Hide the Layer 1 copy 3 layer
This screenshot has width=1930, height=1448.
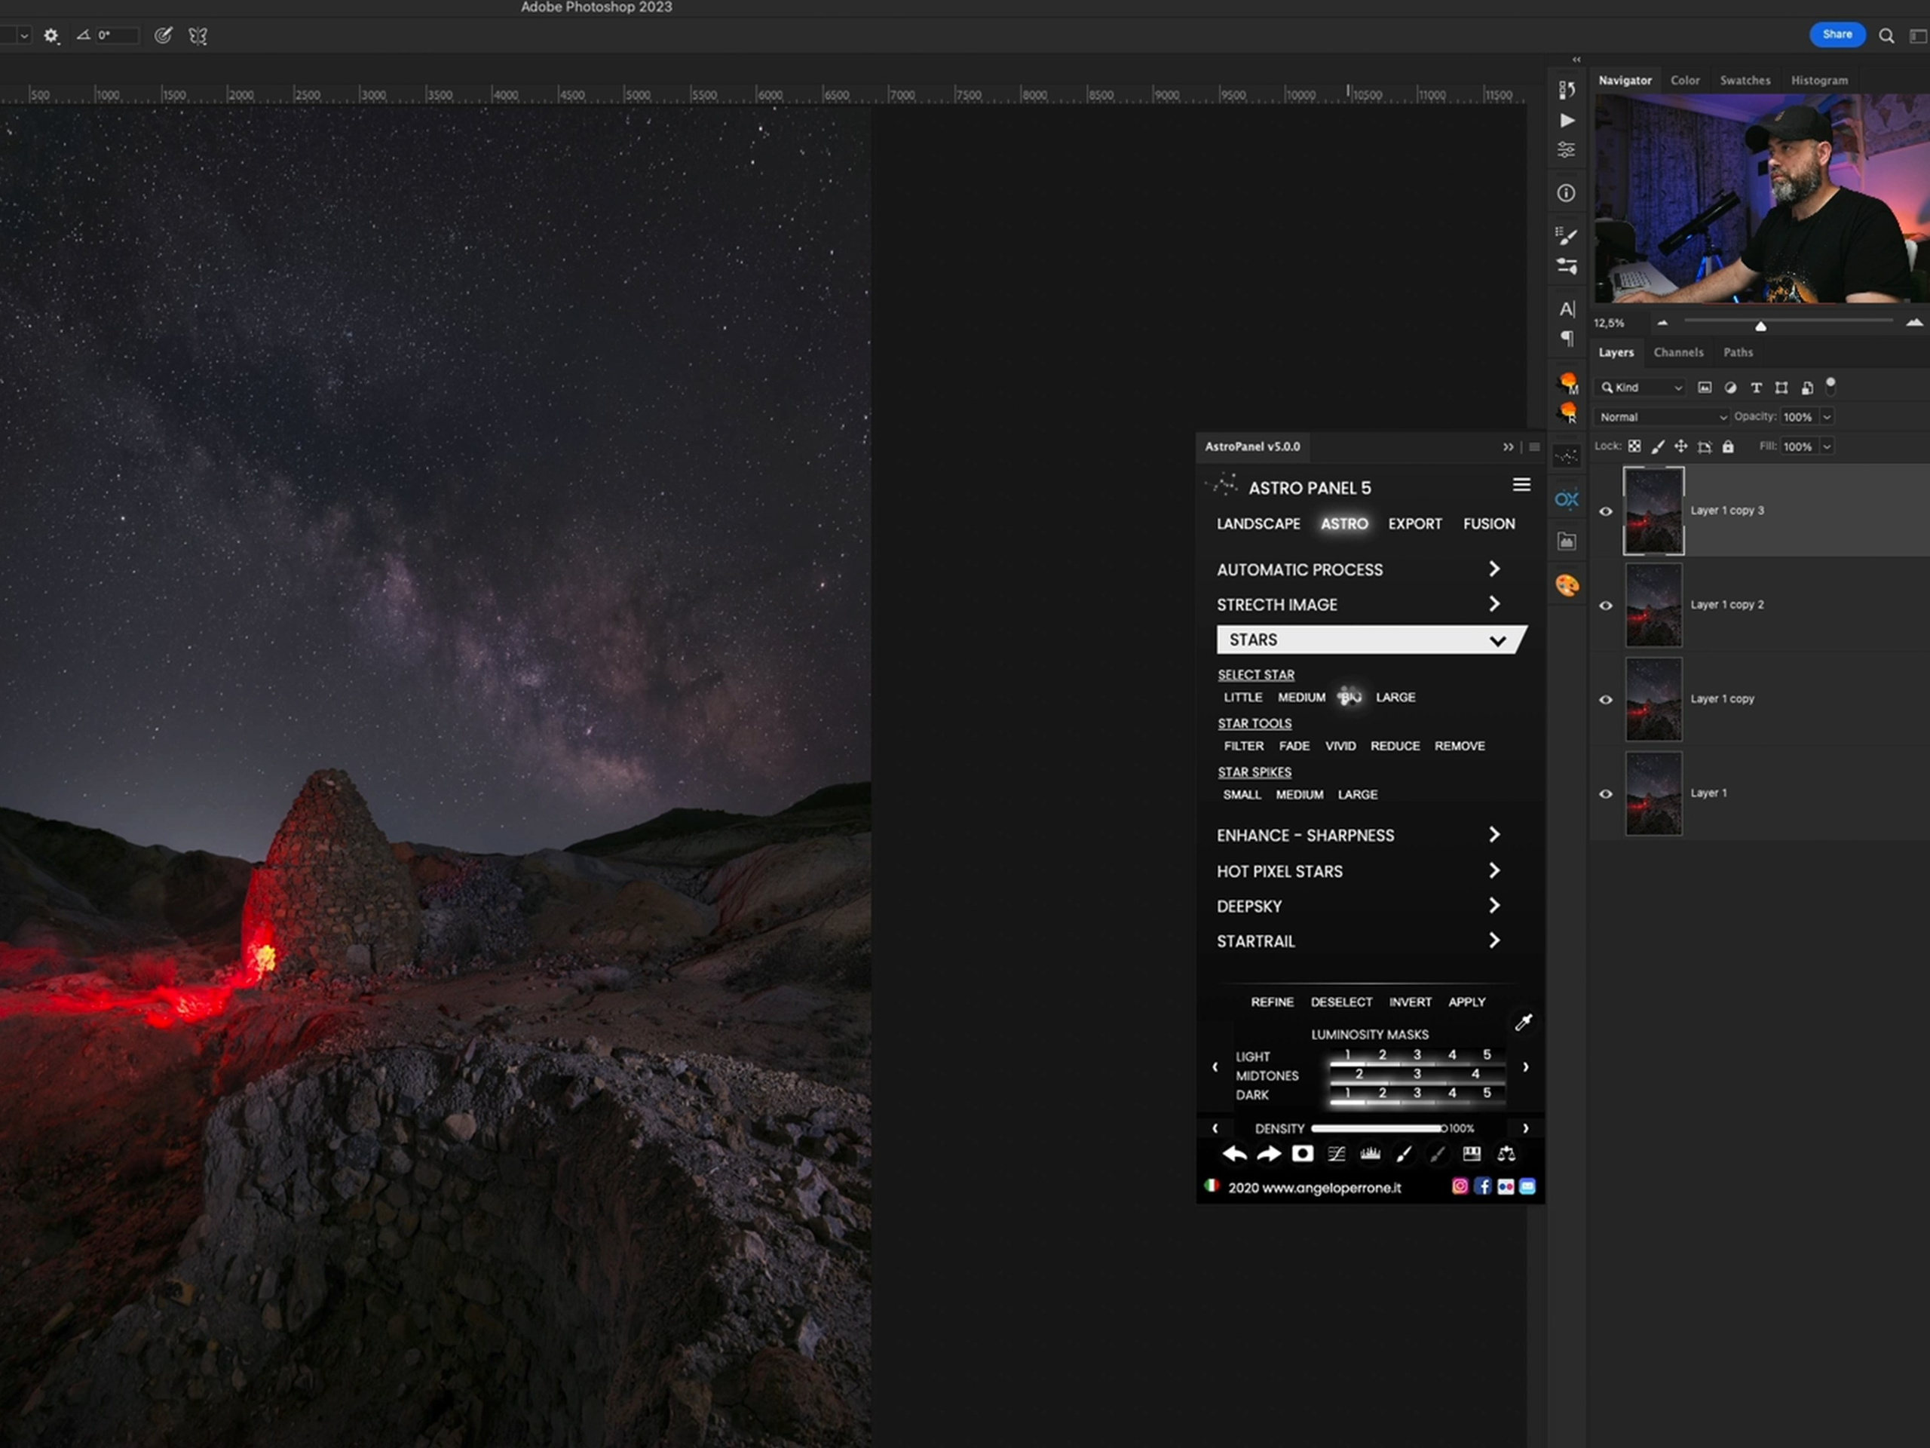point(1605,511)
